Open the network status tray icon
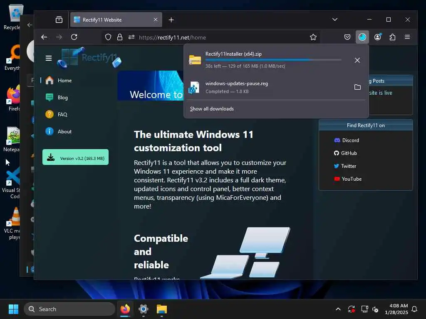This screenshot has height=319, width=426. click(364, 309)
